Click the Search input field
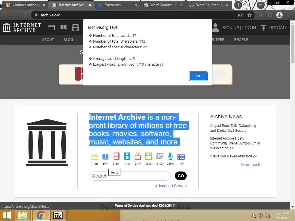The image size is (295, 221). (130, 176)
